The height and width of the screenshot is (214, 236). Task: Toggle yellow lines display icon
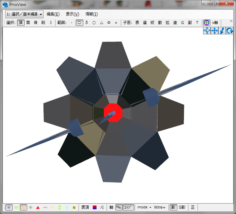pyautogui.click(x=52, y=207)
